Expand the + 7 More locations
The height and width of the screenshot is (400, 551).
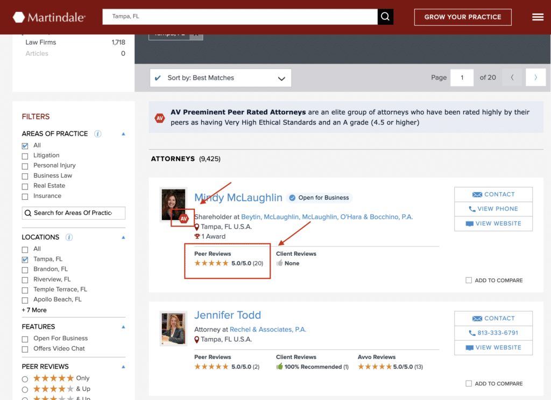click(x=34, y=310)
